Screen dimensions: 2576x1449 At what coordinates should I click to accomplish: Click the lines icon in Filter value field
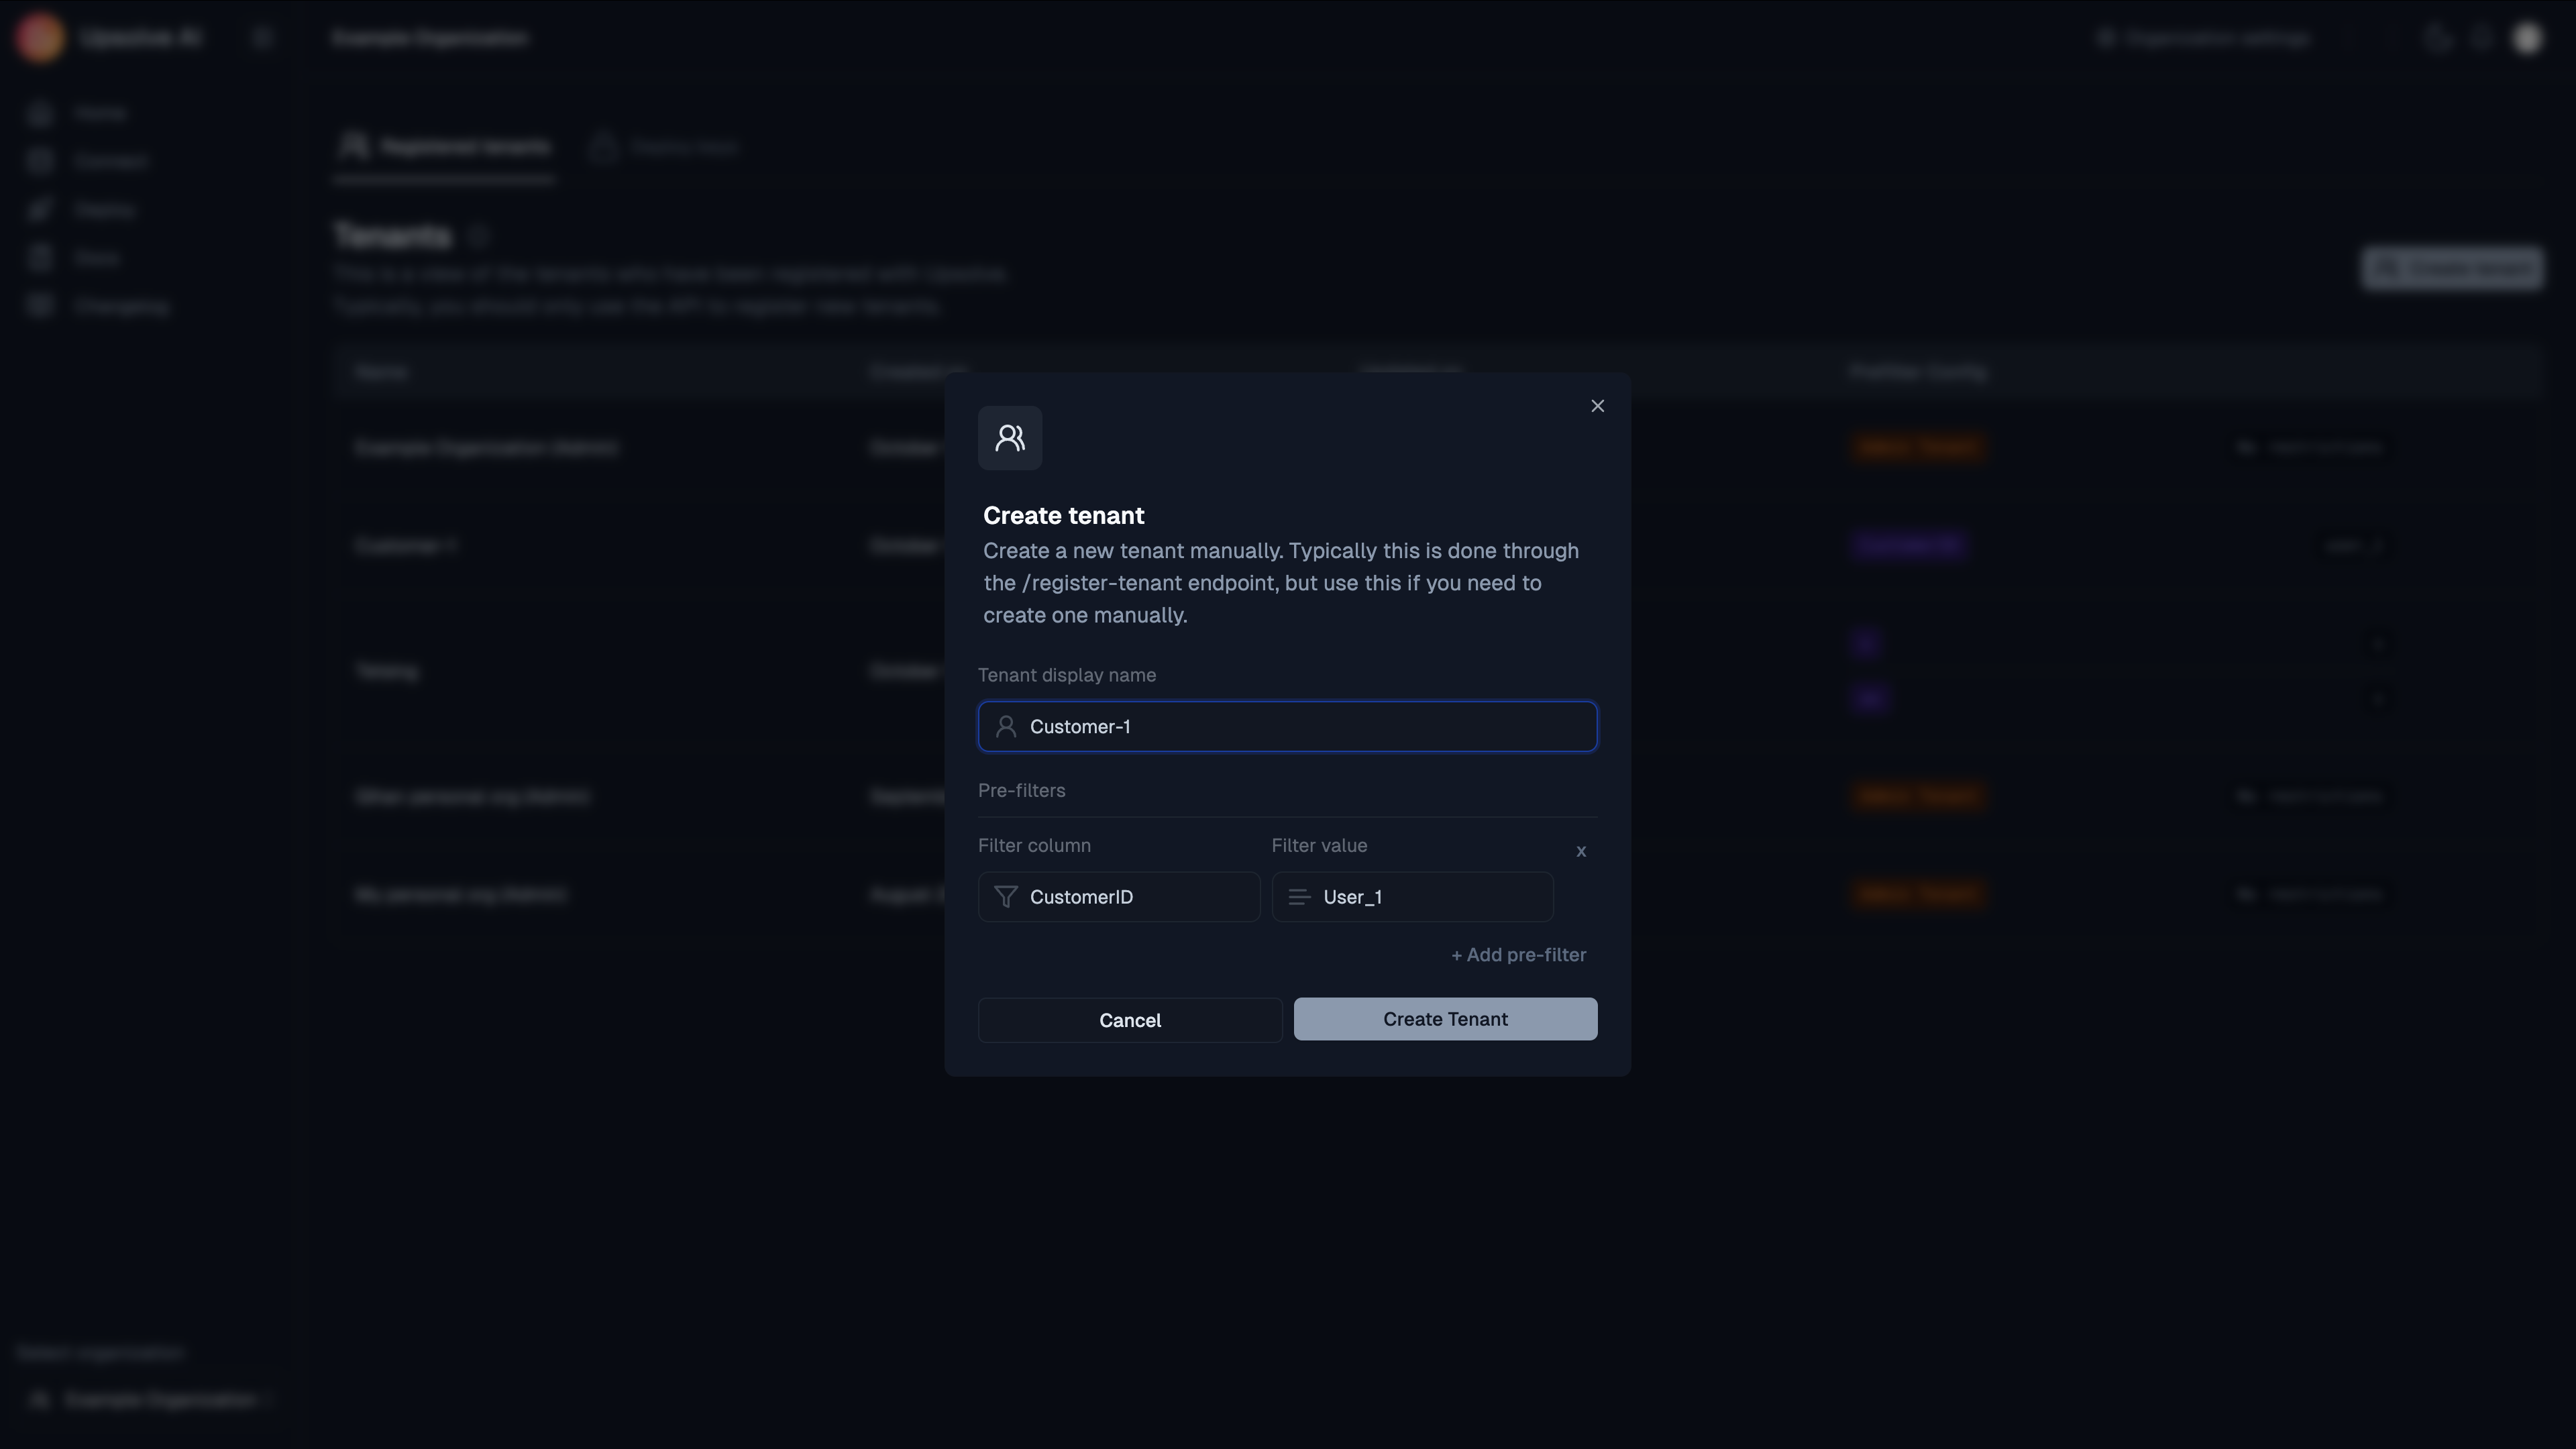1299,897
